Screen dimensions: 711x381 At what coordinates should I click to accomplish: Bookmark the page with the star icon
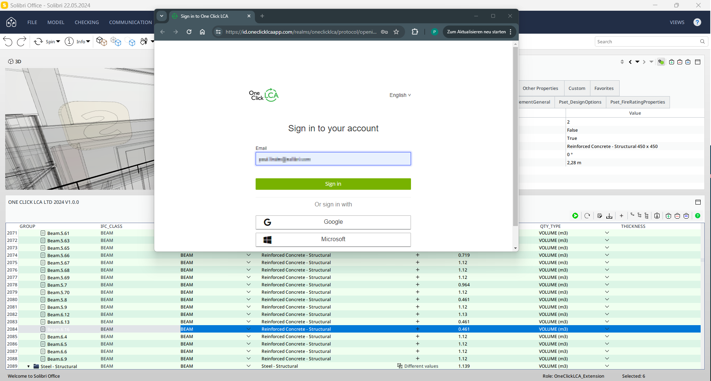tap(396, 32)
